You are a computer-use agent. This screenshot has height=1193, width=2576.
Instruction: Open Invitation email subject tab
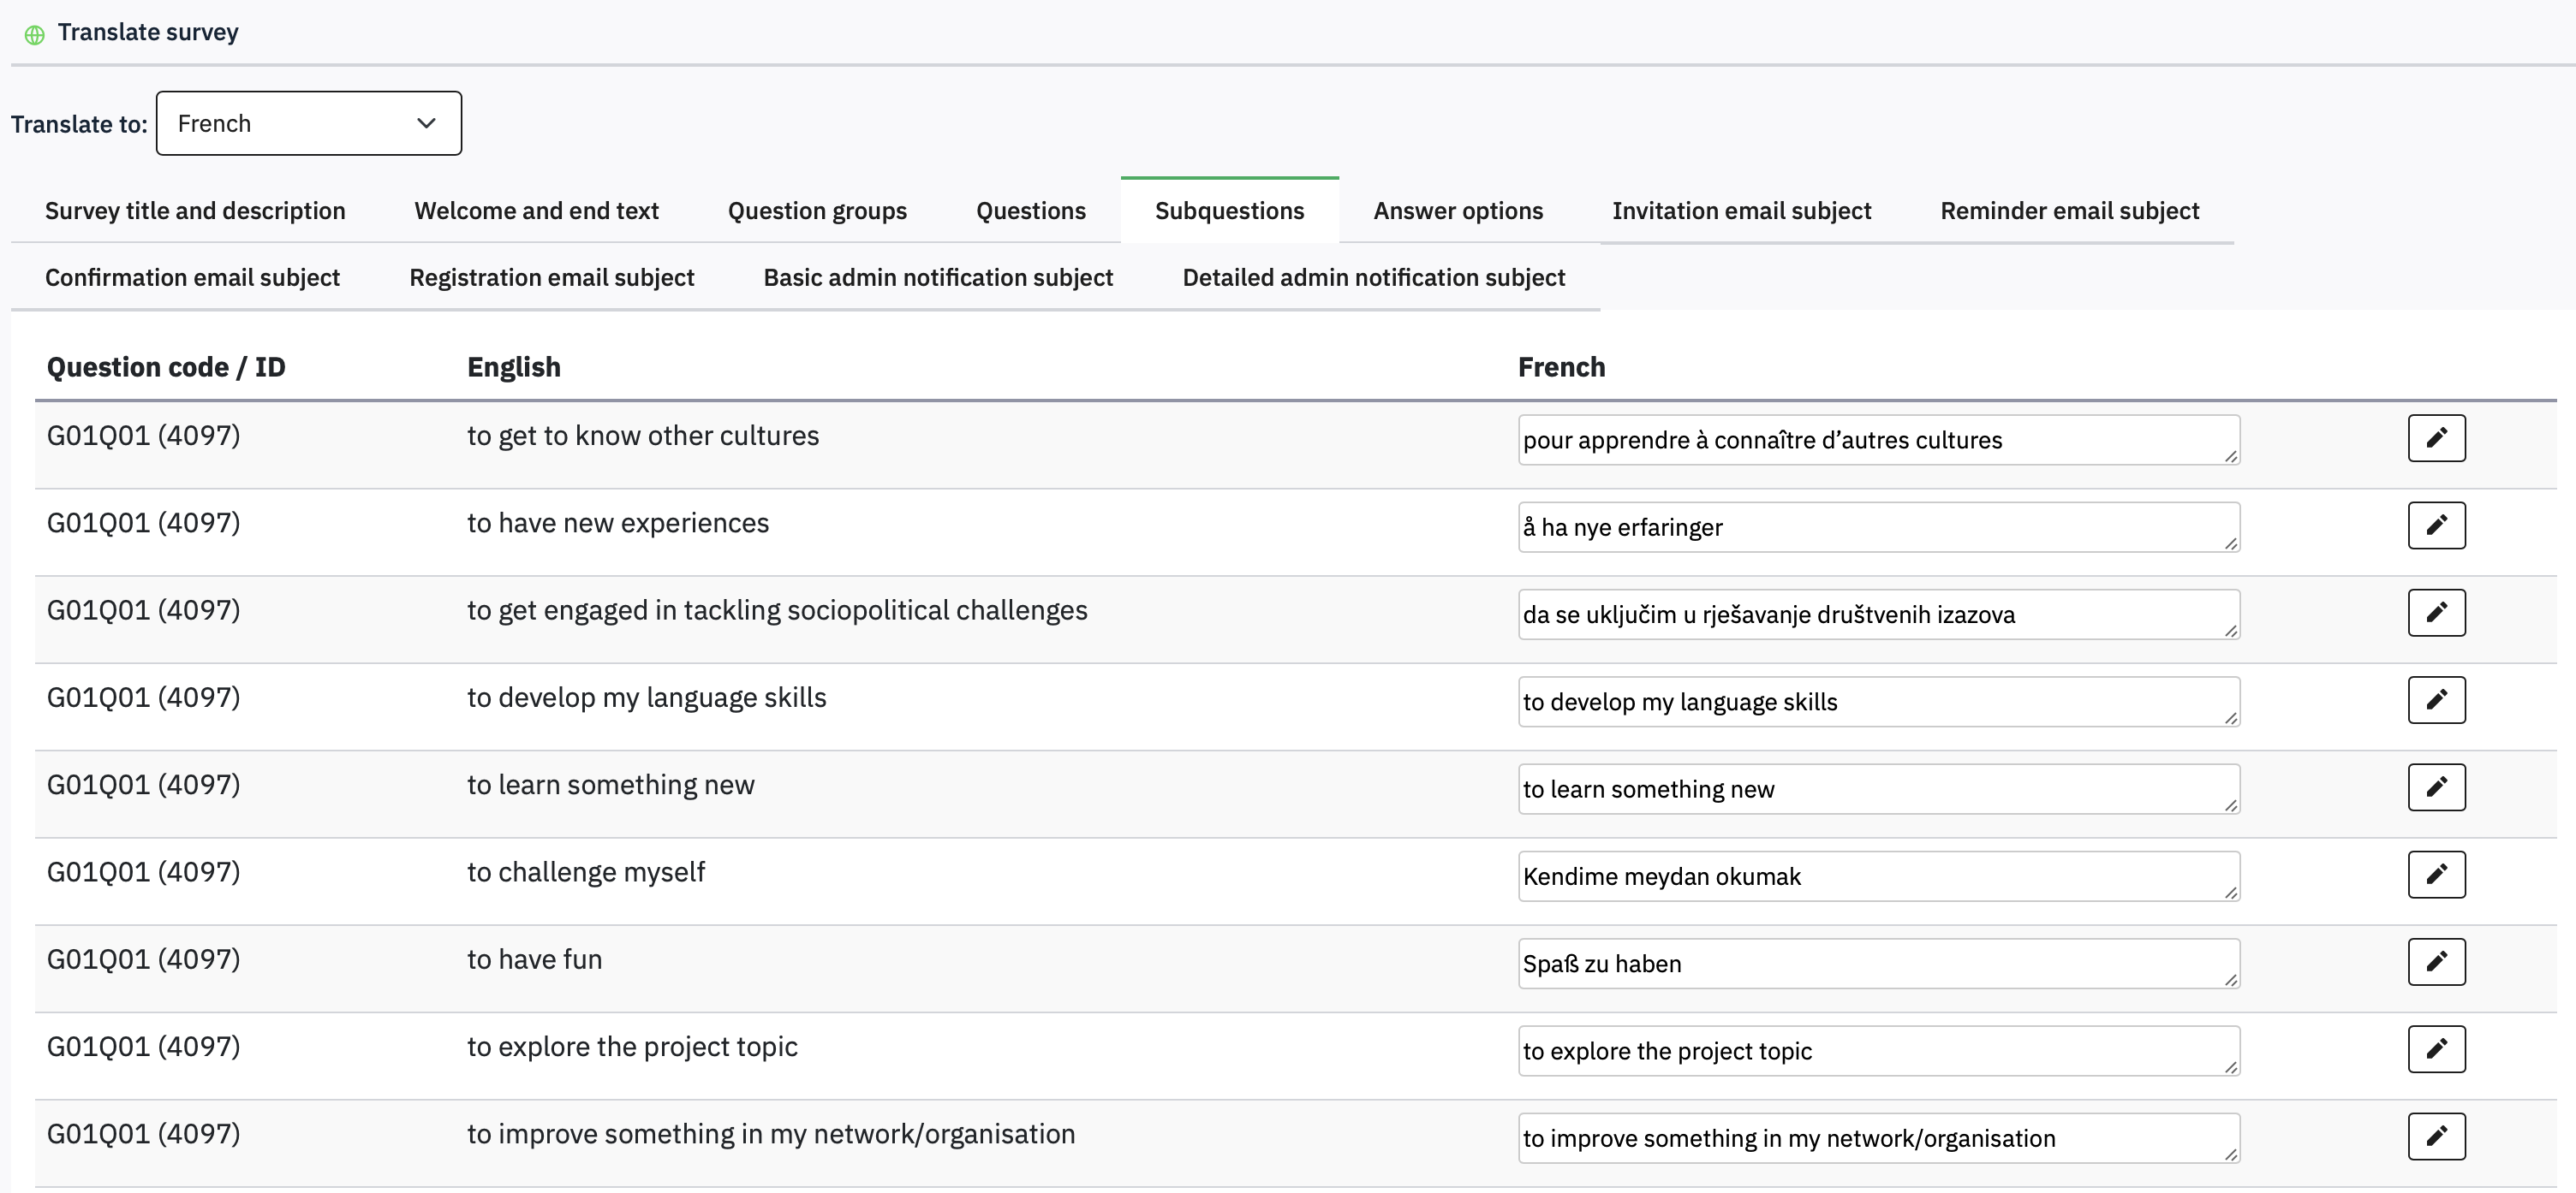pos(1741,211)
